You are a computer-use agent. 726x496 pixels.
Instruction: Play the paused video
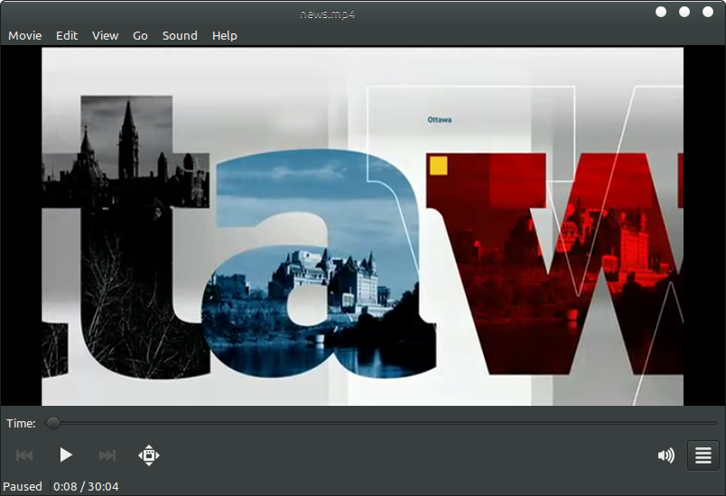point(66,455)
